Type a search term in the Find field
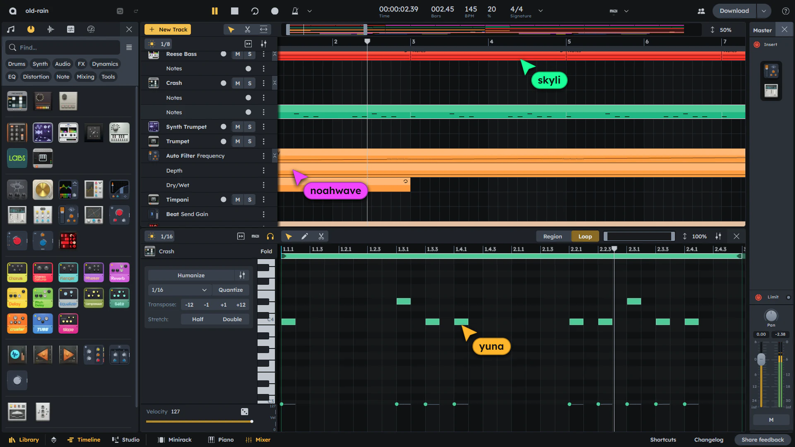Viewport: 795px width, 447px height. click(62, 47)
